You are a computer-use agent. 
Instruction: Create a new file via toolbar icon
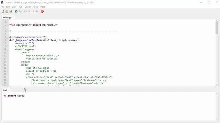pyautogui.click(x=3, y=11)
